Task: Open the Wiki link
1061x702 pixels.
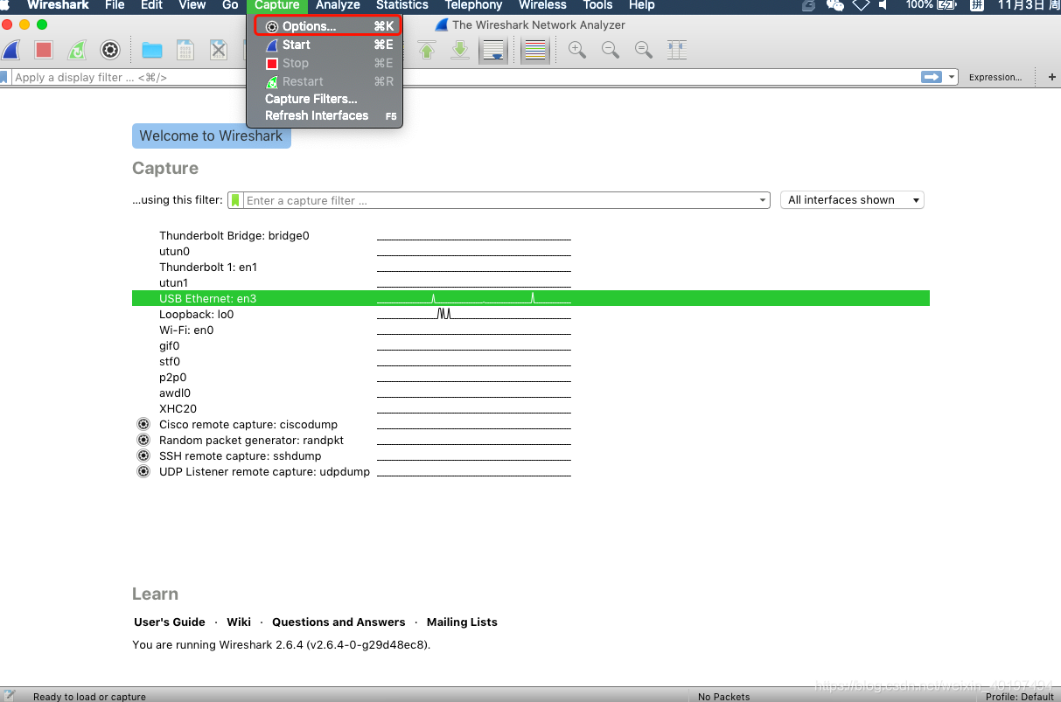Action: point(239,622)
